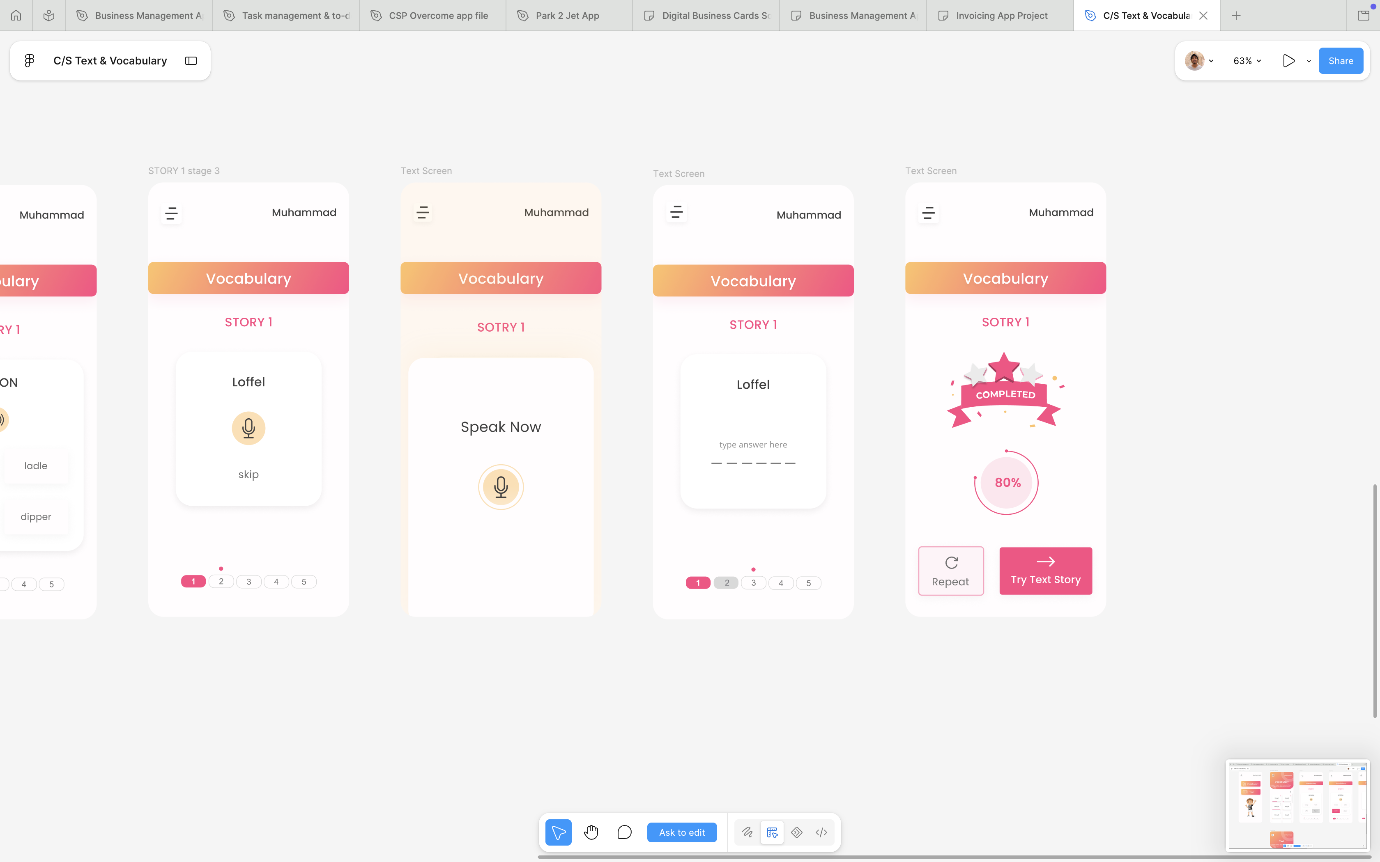
Task: Click the Repeat button
Action: pyautogui.click(x=951, y=571)
